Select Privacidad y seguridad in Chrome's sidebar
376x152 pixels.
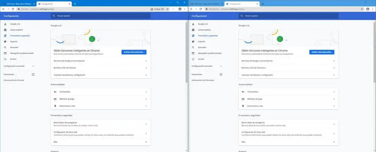(20, 36)
